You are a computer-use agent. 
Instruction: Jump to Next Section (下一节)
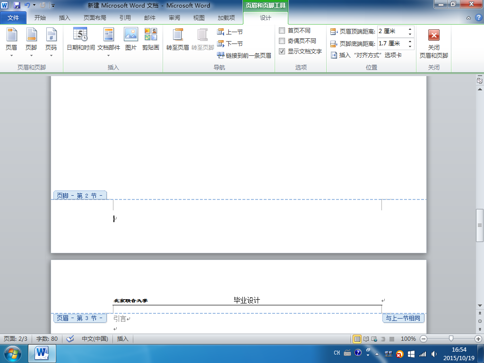pyautogui.click(x=230, y=43)
